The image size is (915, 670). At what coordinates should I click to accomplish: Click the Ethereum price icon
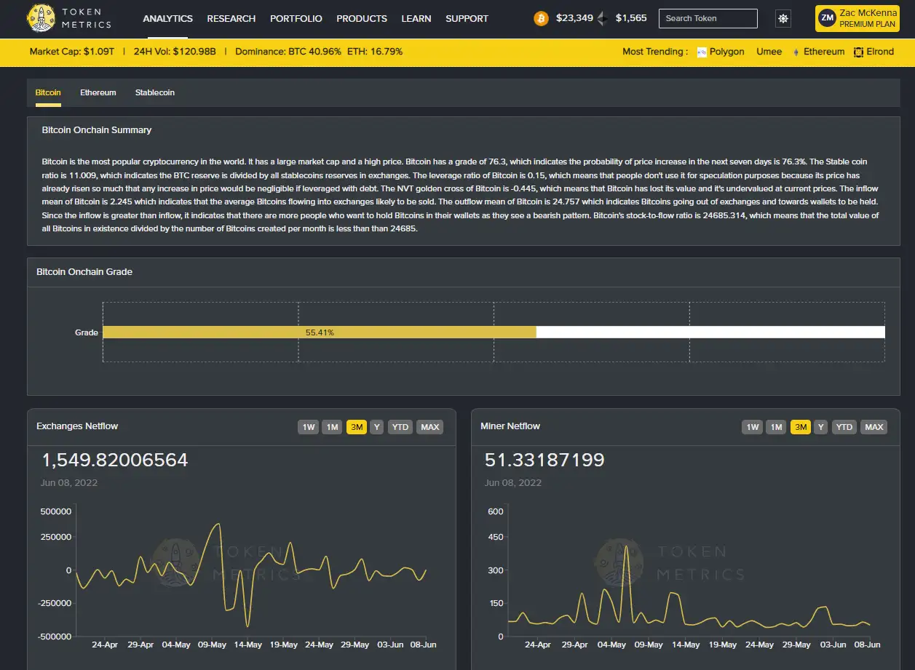[602, 19]
